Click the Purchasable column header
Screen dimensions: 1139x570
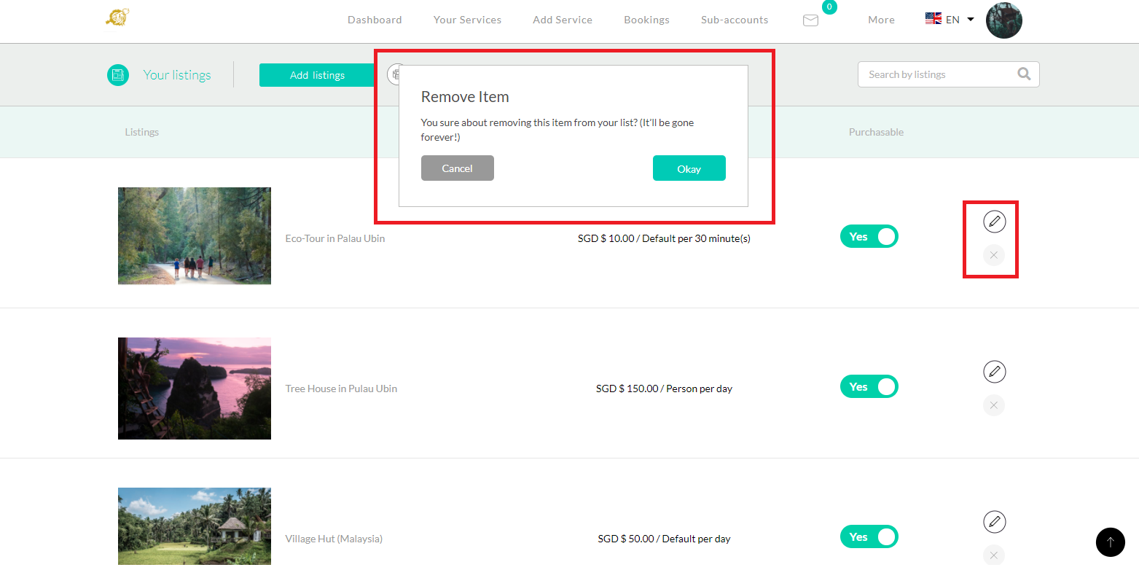(876, 132)
